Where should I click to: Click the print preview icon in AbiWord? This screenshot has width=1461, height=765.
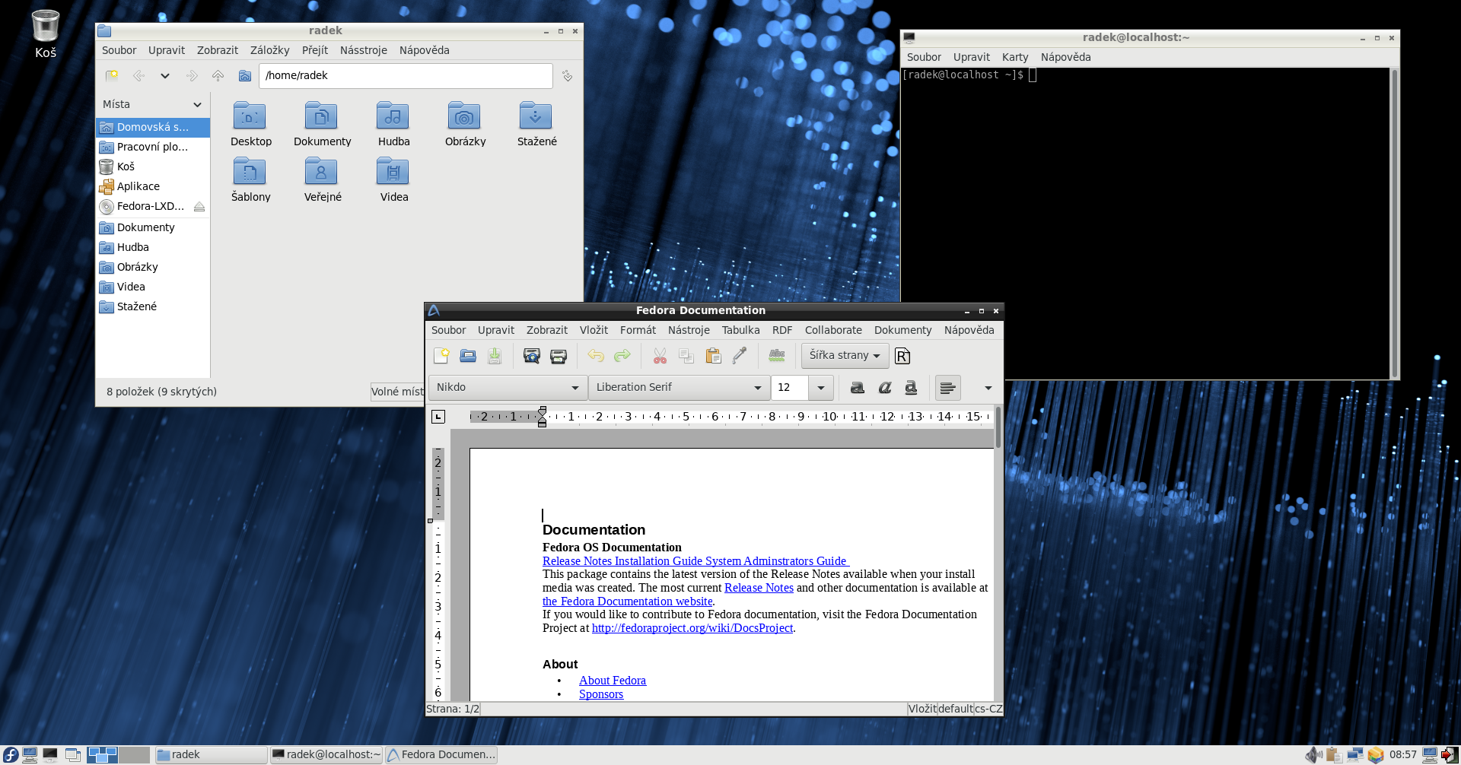point(531,356)
